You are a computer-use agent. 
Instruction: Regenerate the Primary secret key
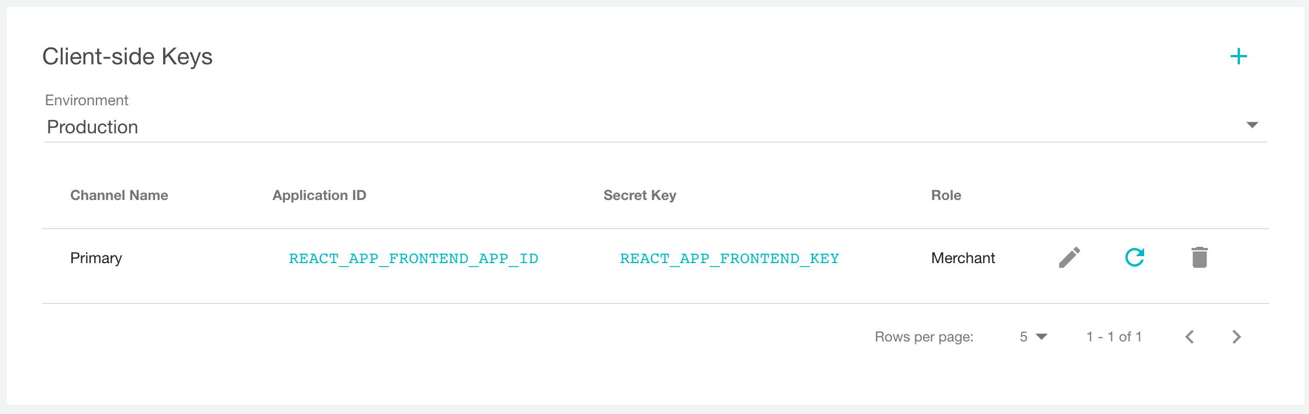click(1135, 257)
